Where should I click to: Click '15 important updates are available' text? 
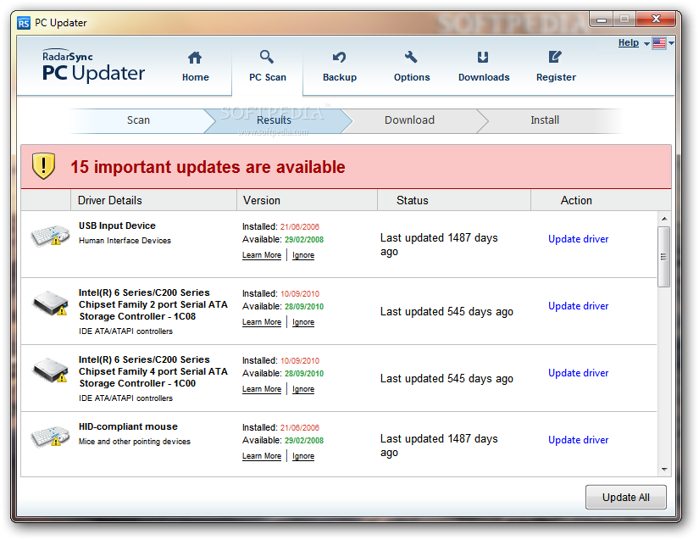(208, 167)
